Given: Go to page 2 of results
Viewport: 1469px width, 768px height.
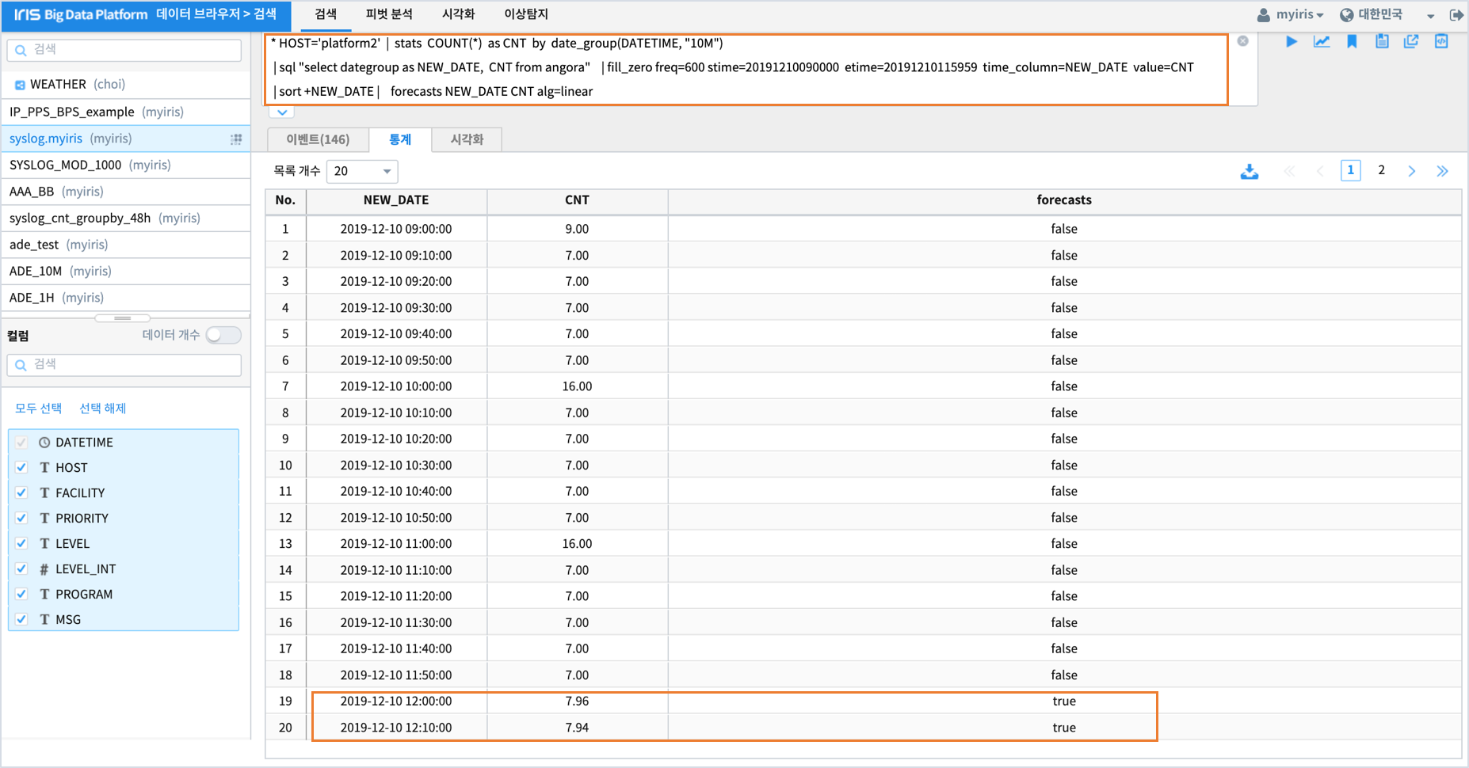Looking at the screenshot, I should (x=1381, y=170).
